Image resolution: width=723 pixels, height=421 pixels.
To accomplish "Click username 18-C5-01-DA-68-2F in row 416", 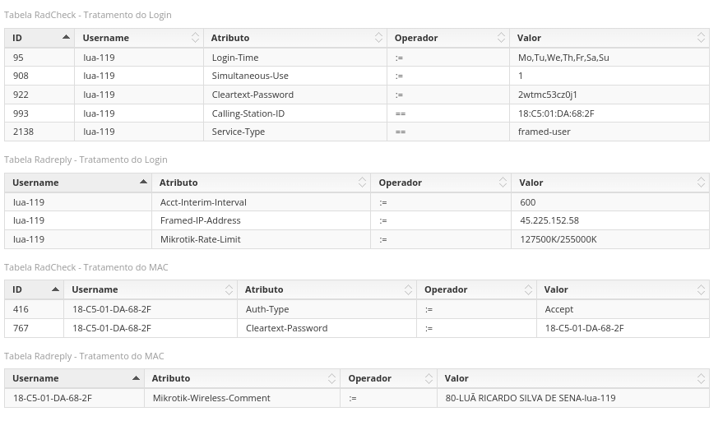I will point(112,309).
